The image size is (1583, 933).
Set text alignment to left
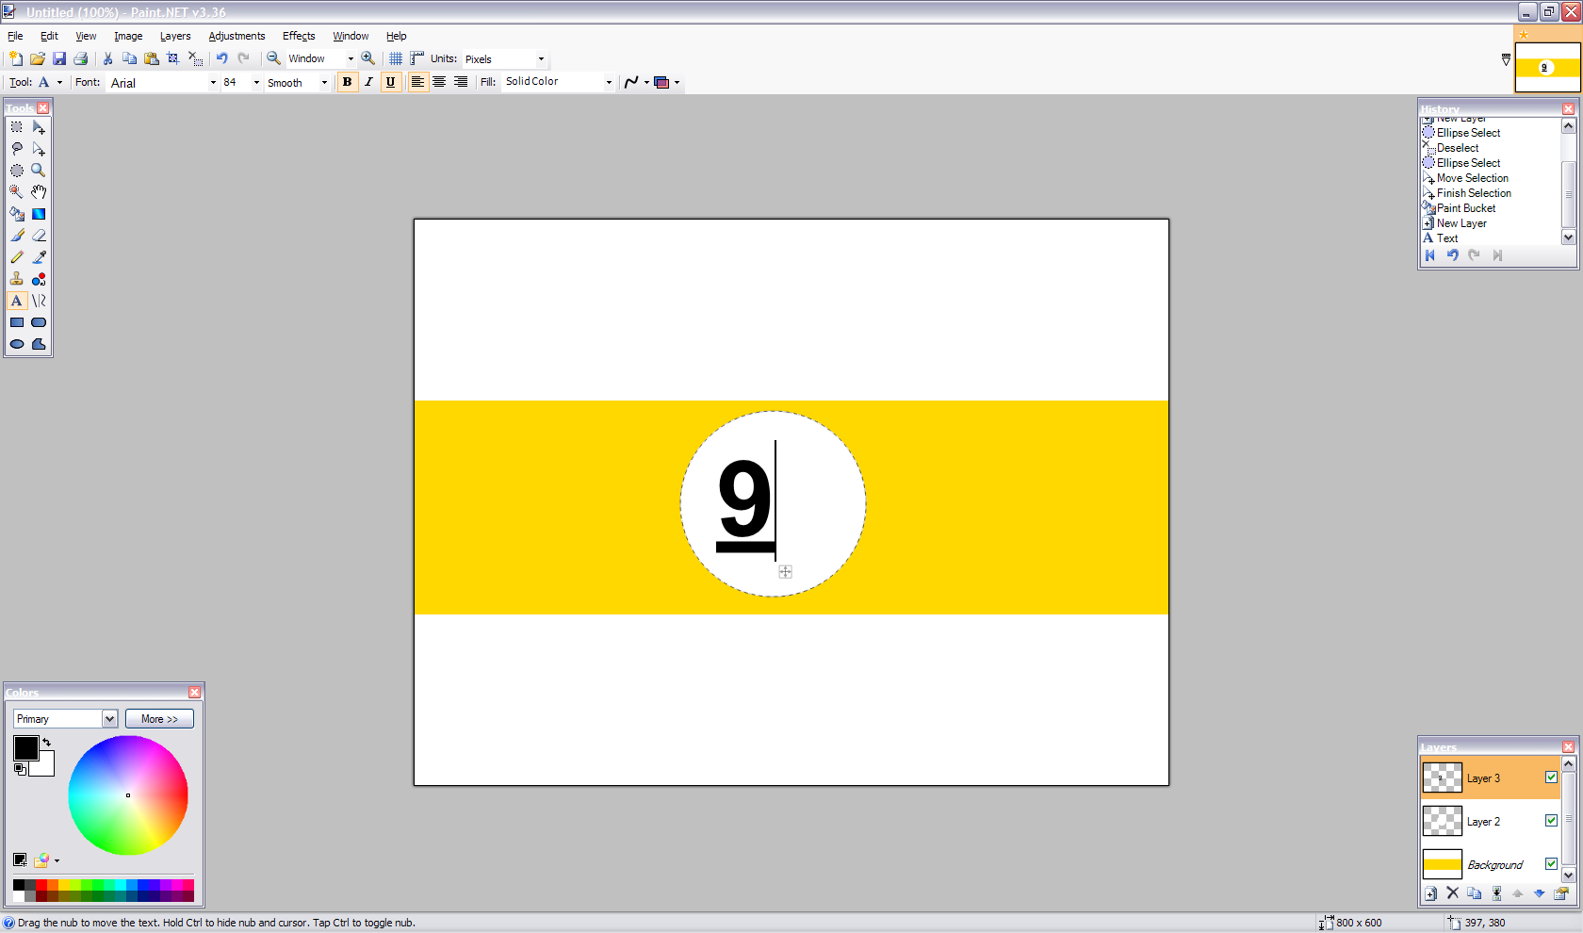(417, 82)
